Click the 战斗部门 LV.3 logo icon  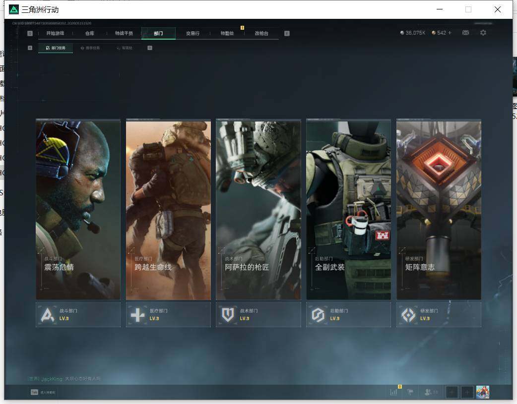pos(48,315)
